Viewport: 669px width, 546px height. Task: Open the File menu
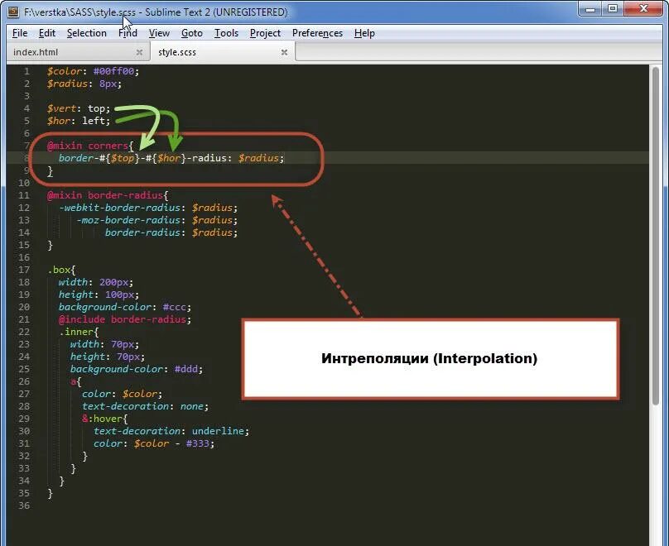pos(19,33)
